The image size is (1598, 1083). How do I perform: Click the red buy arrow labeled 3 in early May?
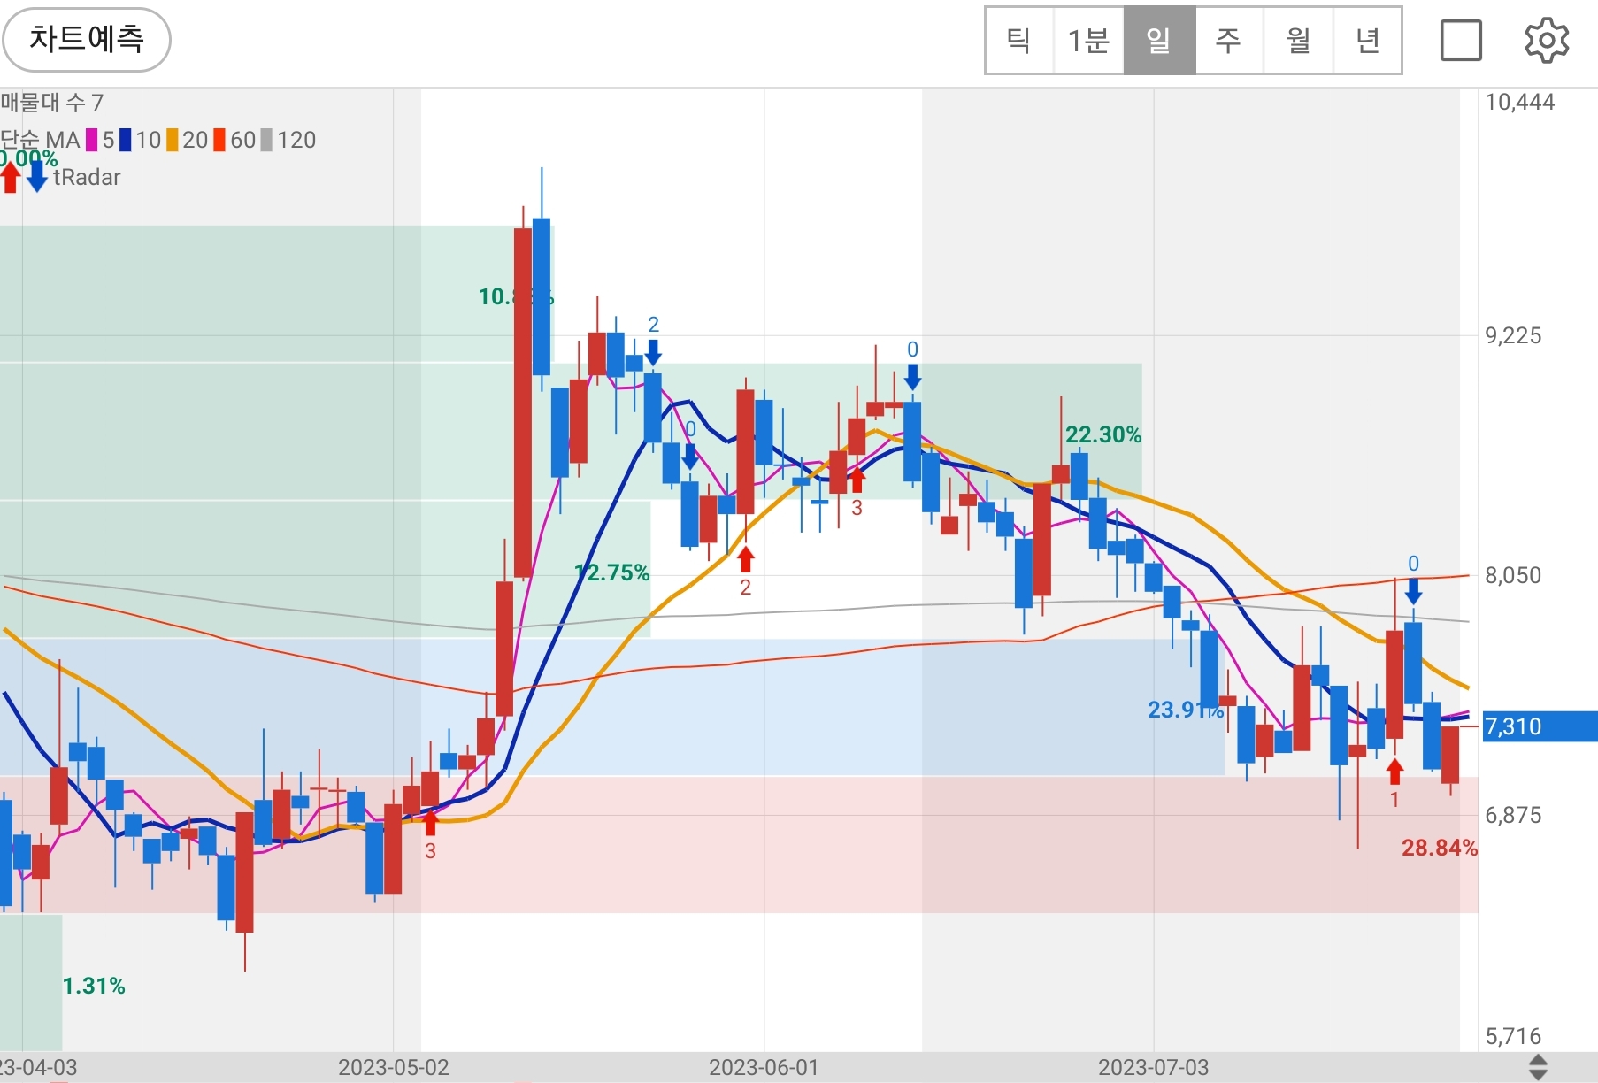coord(430,823)
